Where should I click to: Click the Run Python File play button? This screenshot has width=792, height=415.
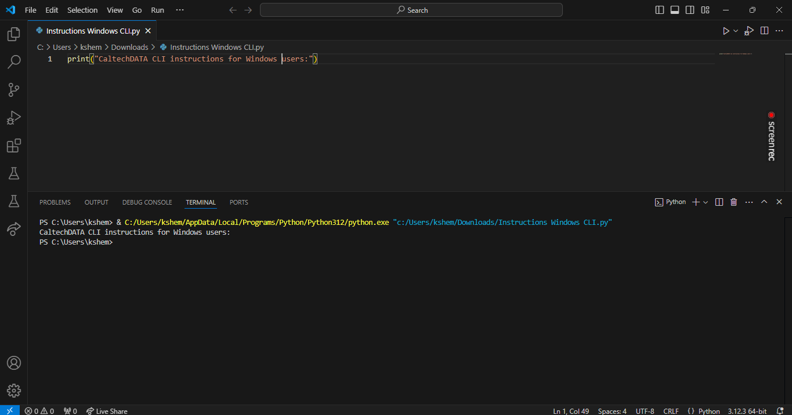click(725, 31)
